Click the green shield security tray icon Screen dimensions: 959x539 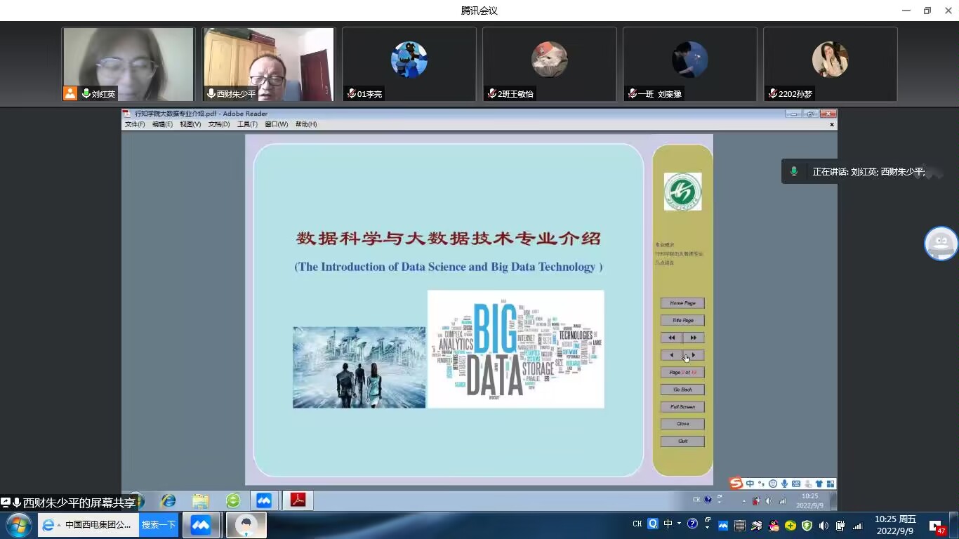(807, 526)
